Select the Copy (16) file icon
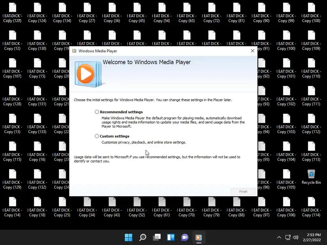 pyautogui.click(x=37, y=152)
